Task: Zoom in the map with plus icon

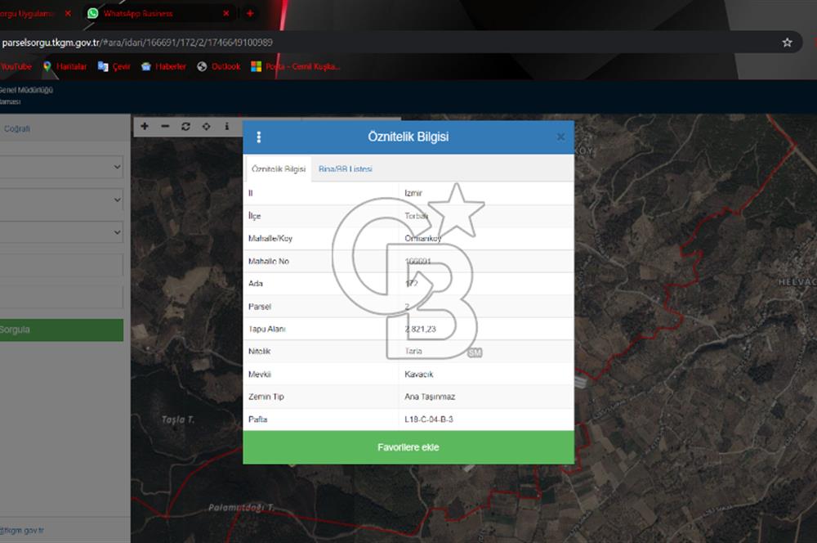Action: pos(145,126)
